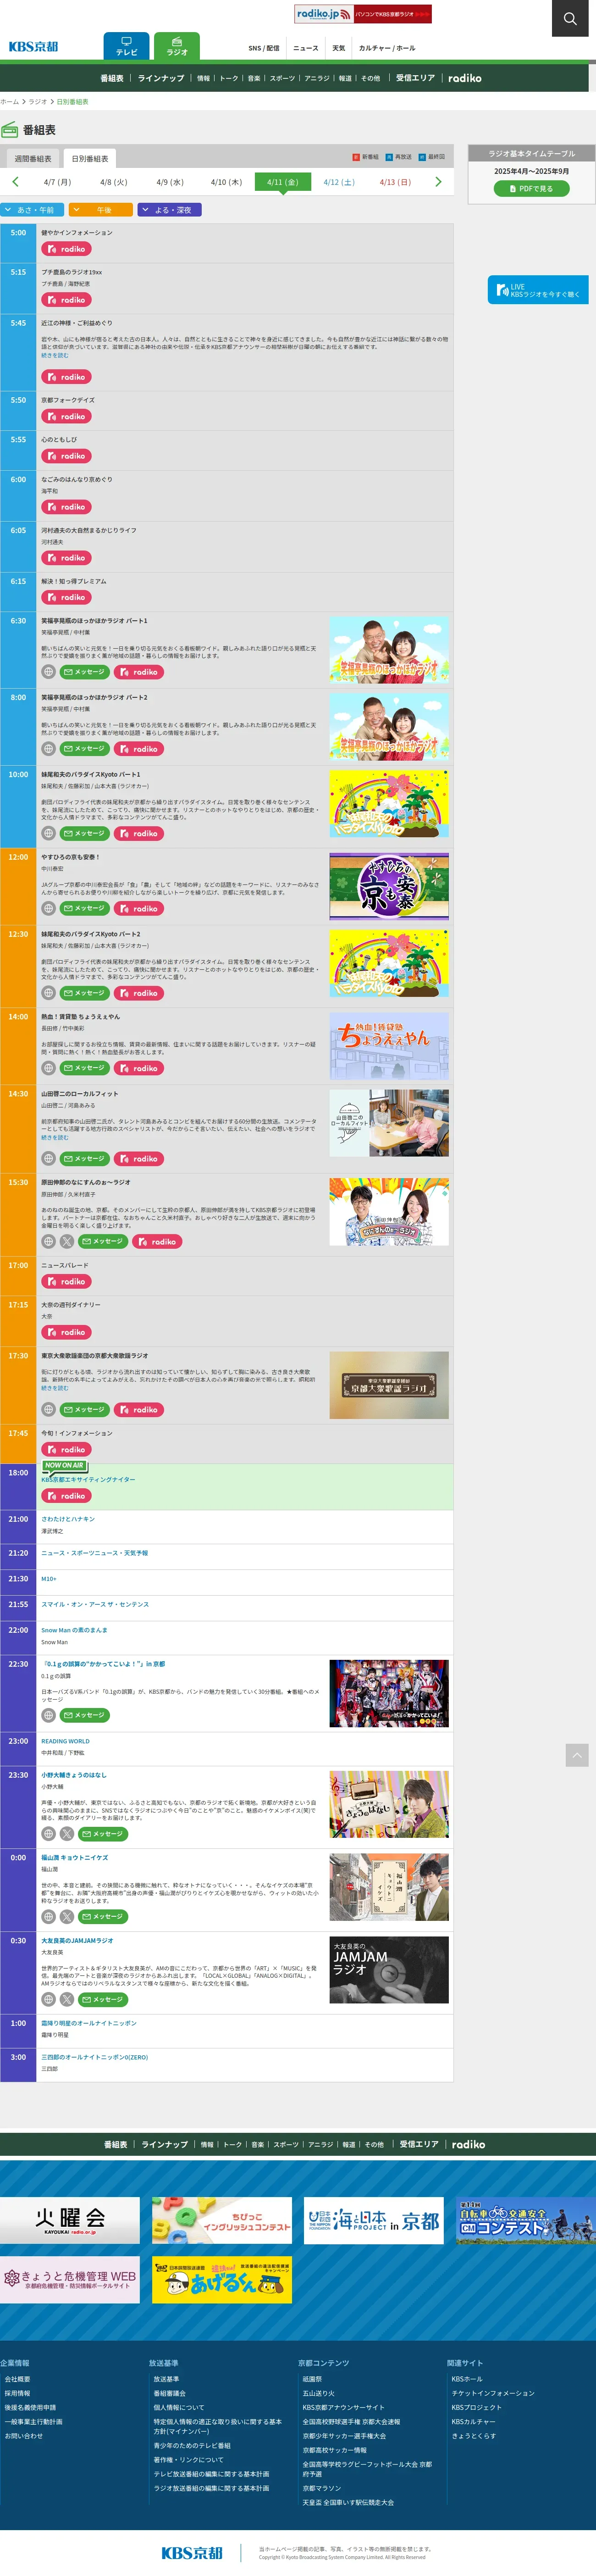Listen on radiko for 健やかインフォメーション

tap(66, 249)
